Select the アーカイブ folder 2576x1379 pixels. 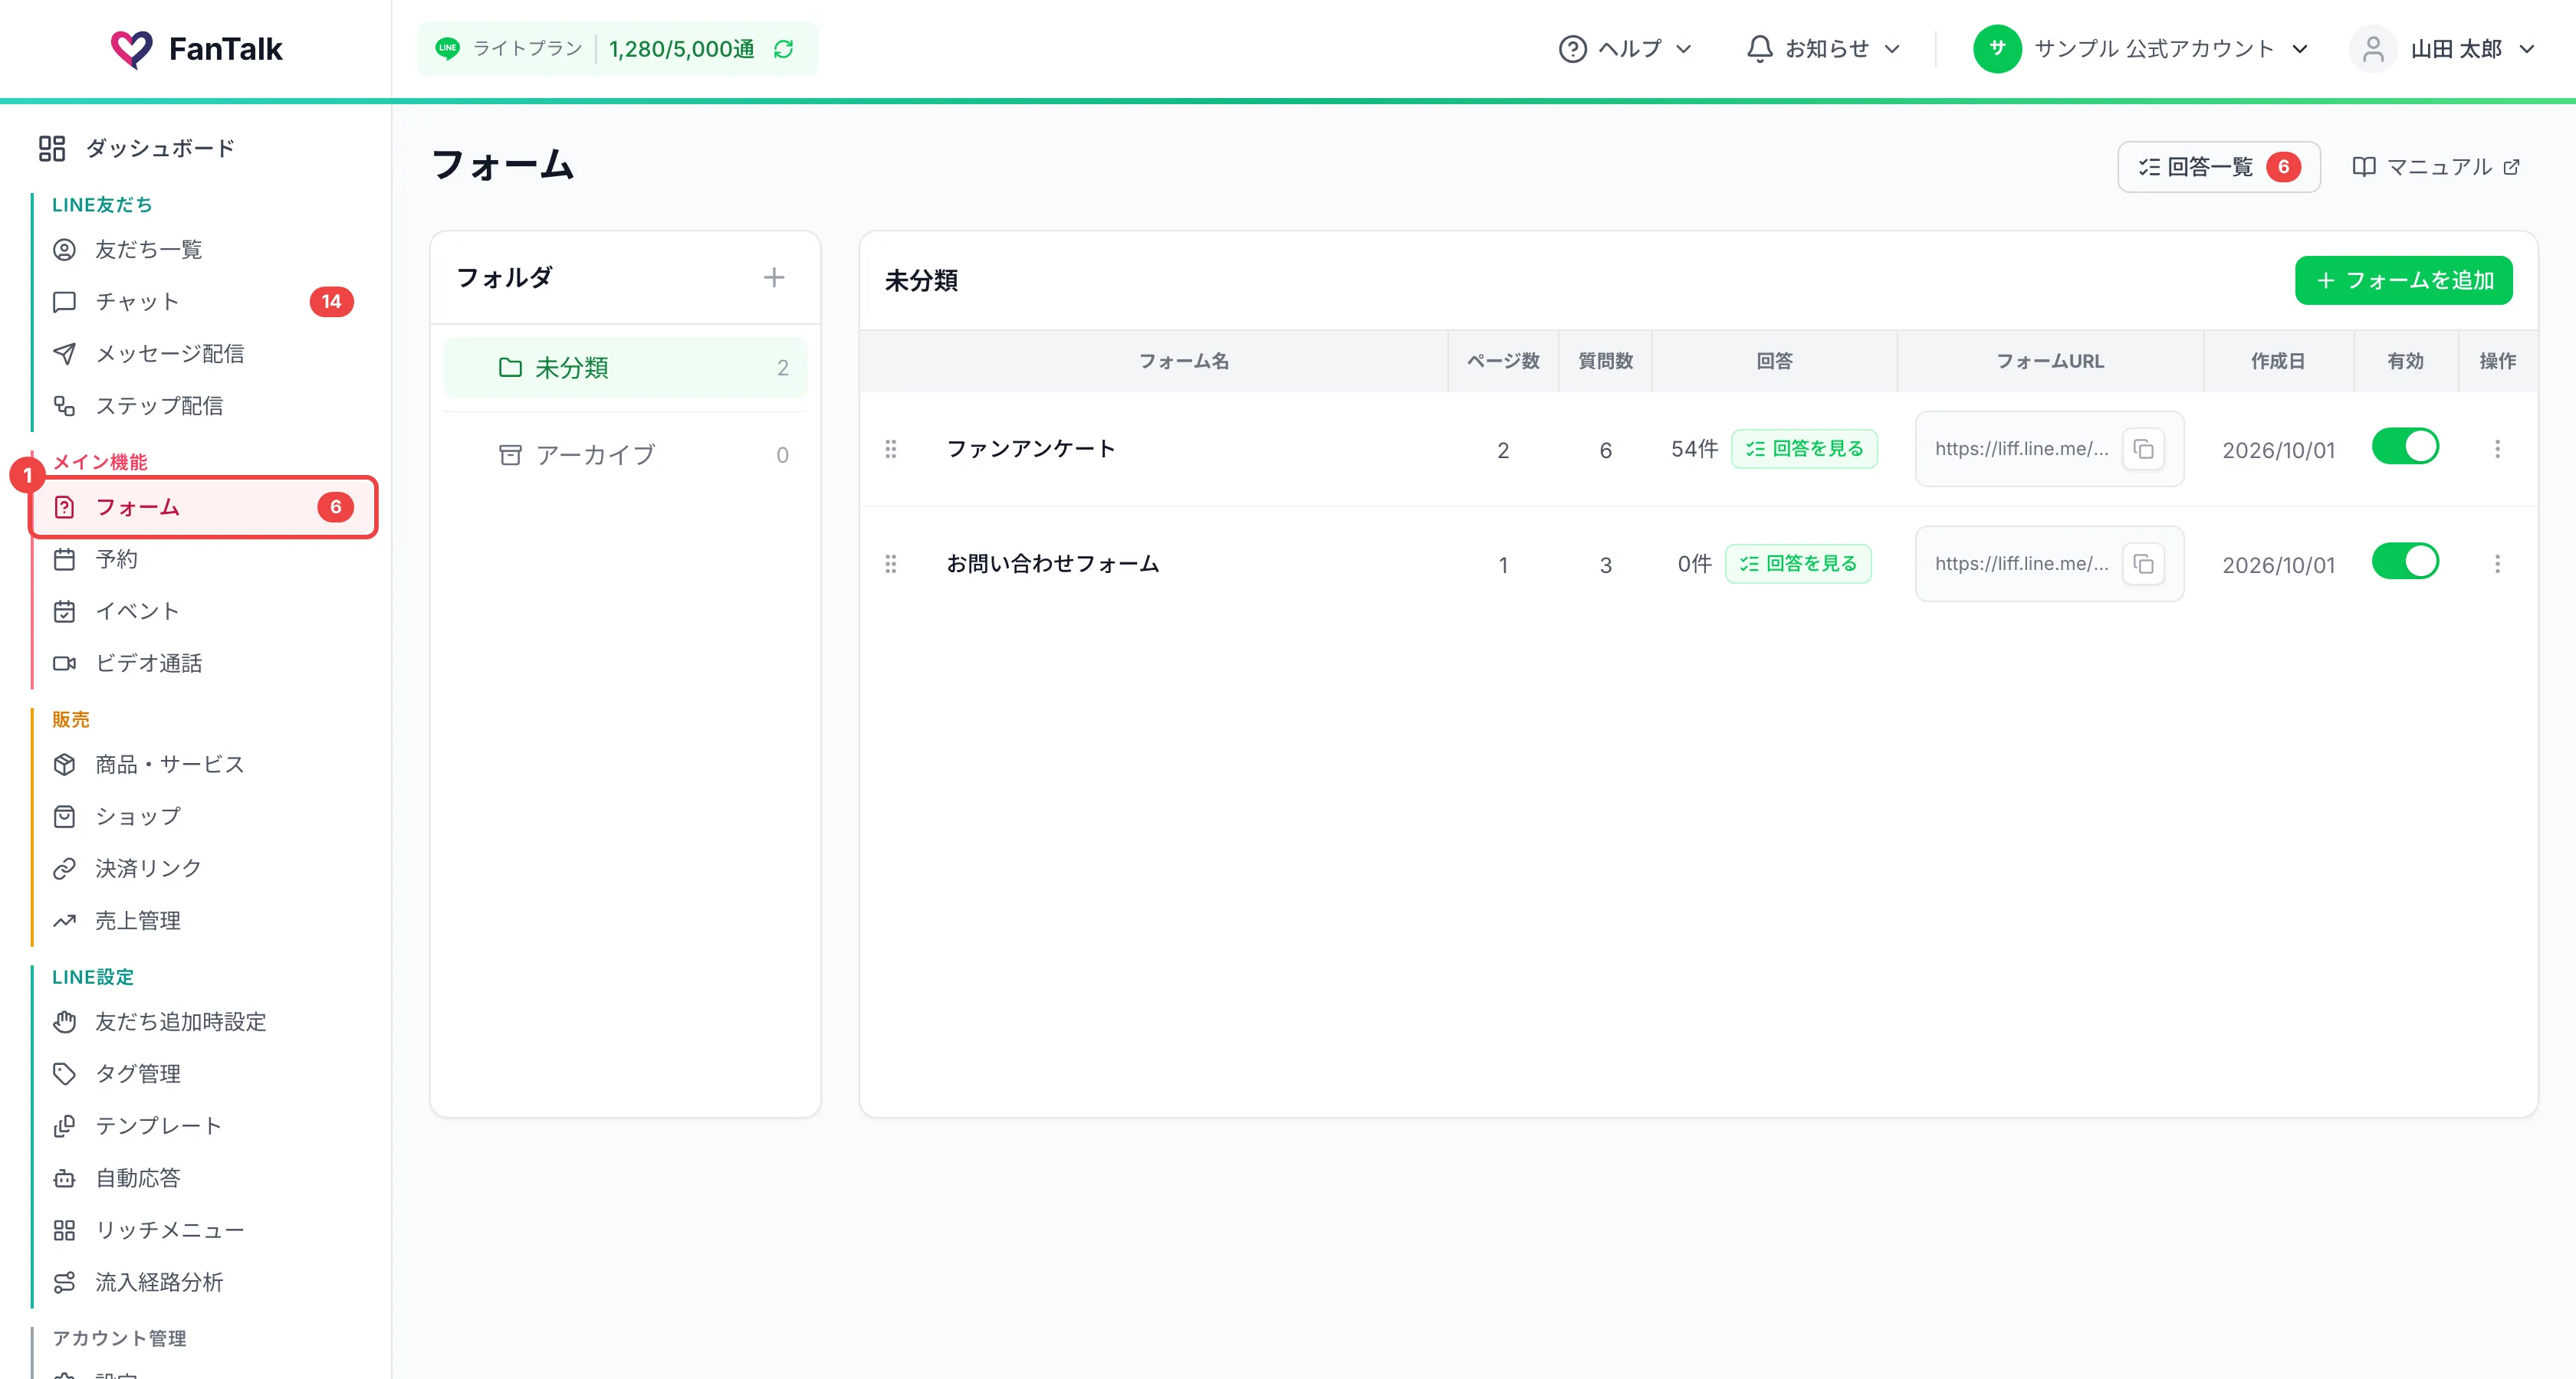pos(625,454)
